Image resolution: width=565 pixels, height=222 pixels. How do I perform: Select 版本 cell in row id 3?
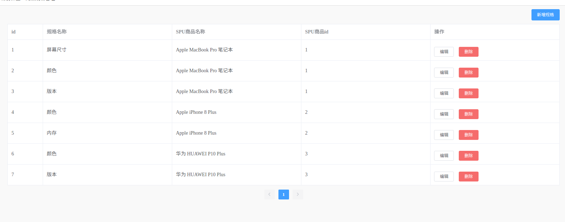pyautogui.click(x=108, y=92)
